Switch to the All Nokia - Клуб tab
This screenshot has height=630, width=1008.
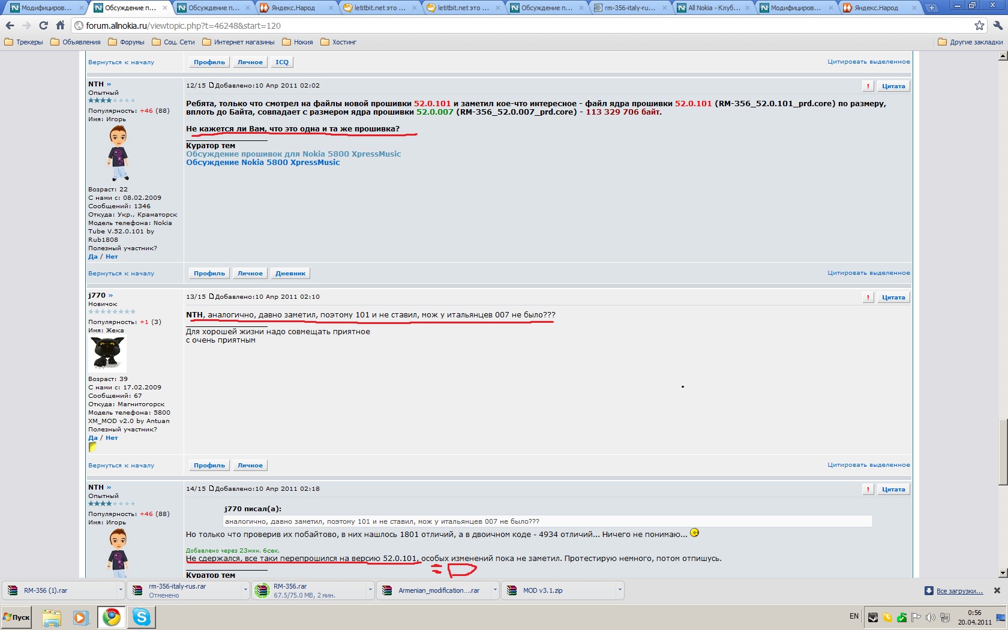(x=713, y=8)
